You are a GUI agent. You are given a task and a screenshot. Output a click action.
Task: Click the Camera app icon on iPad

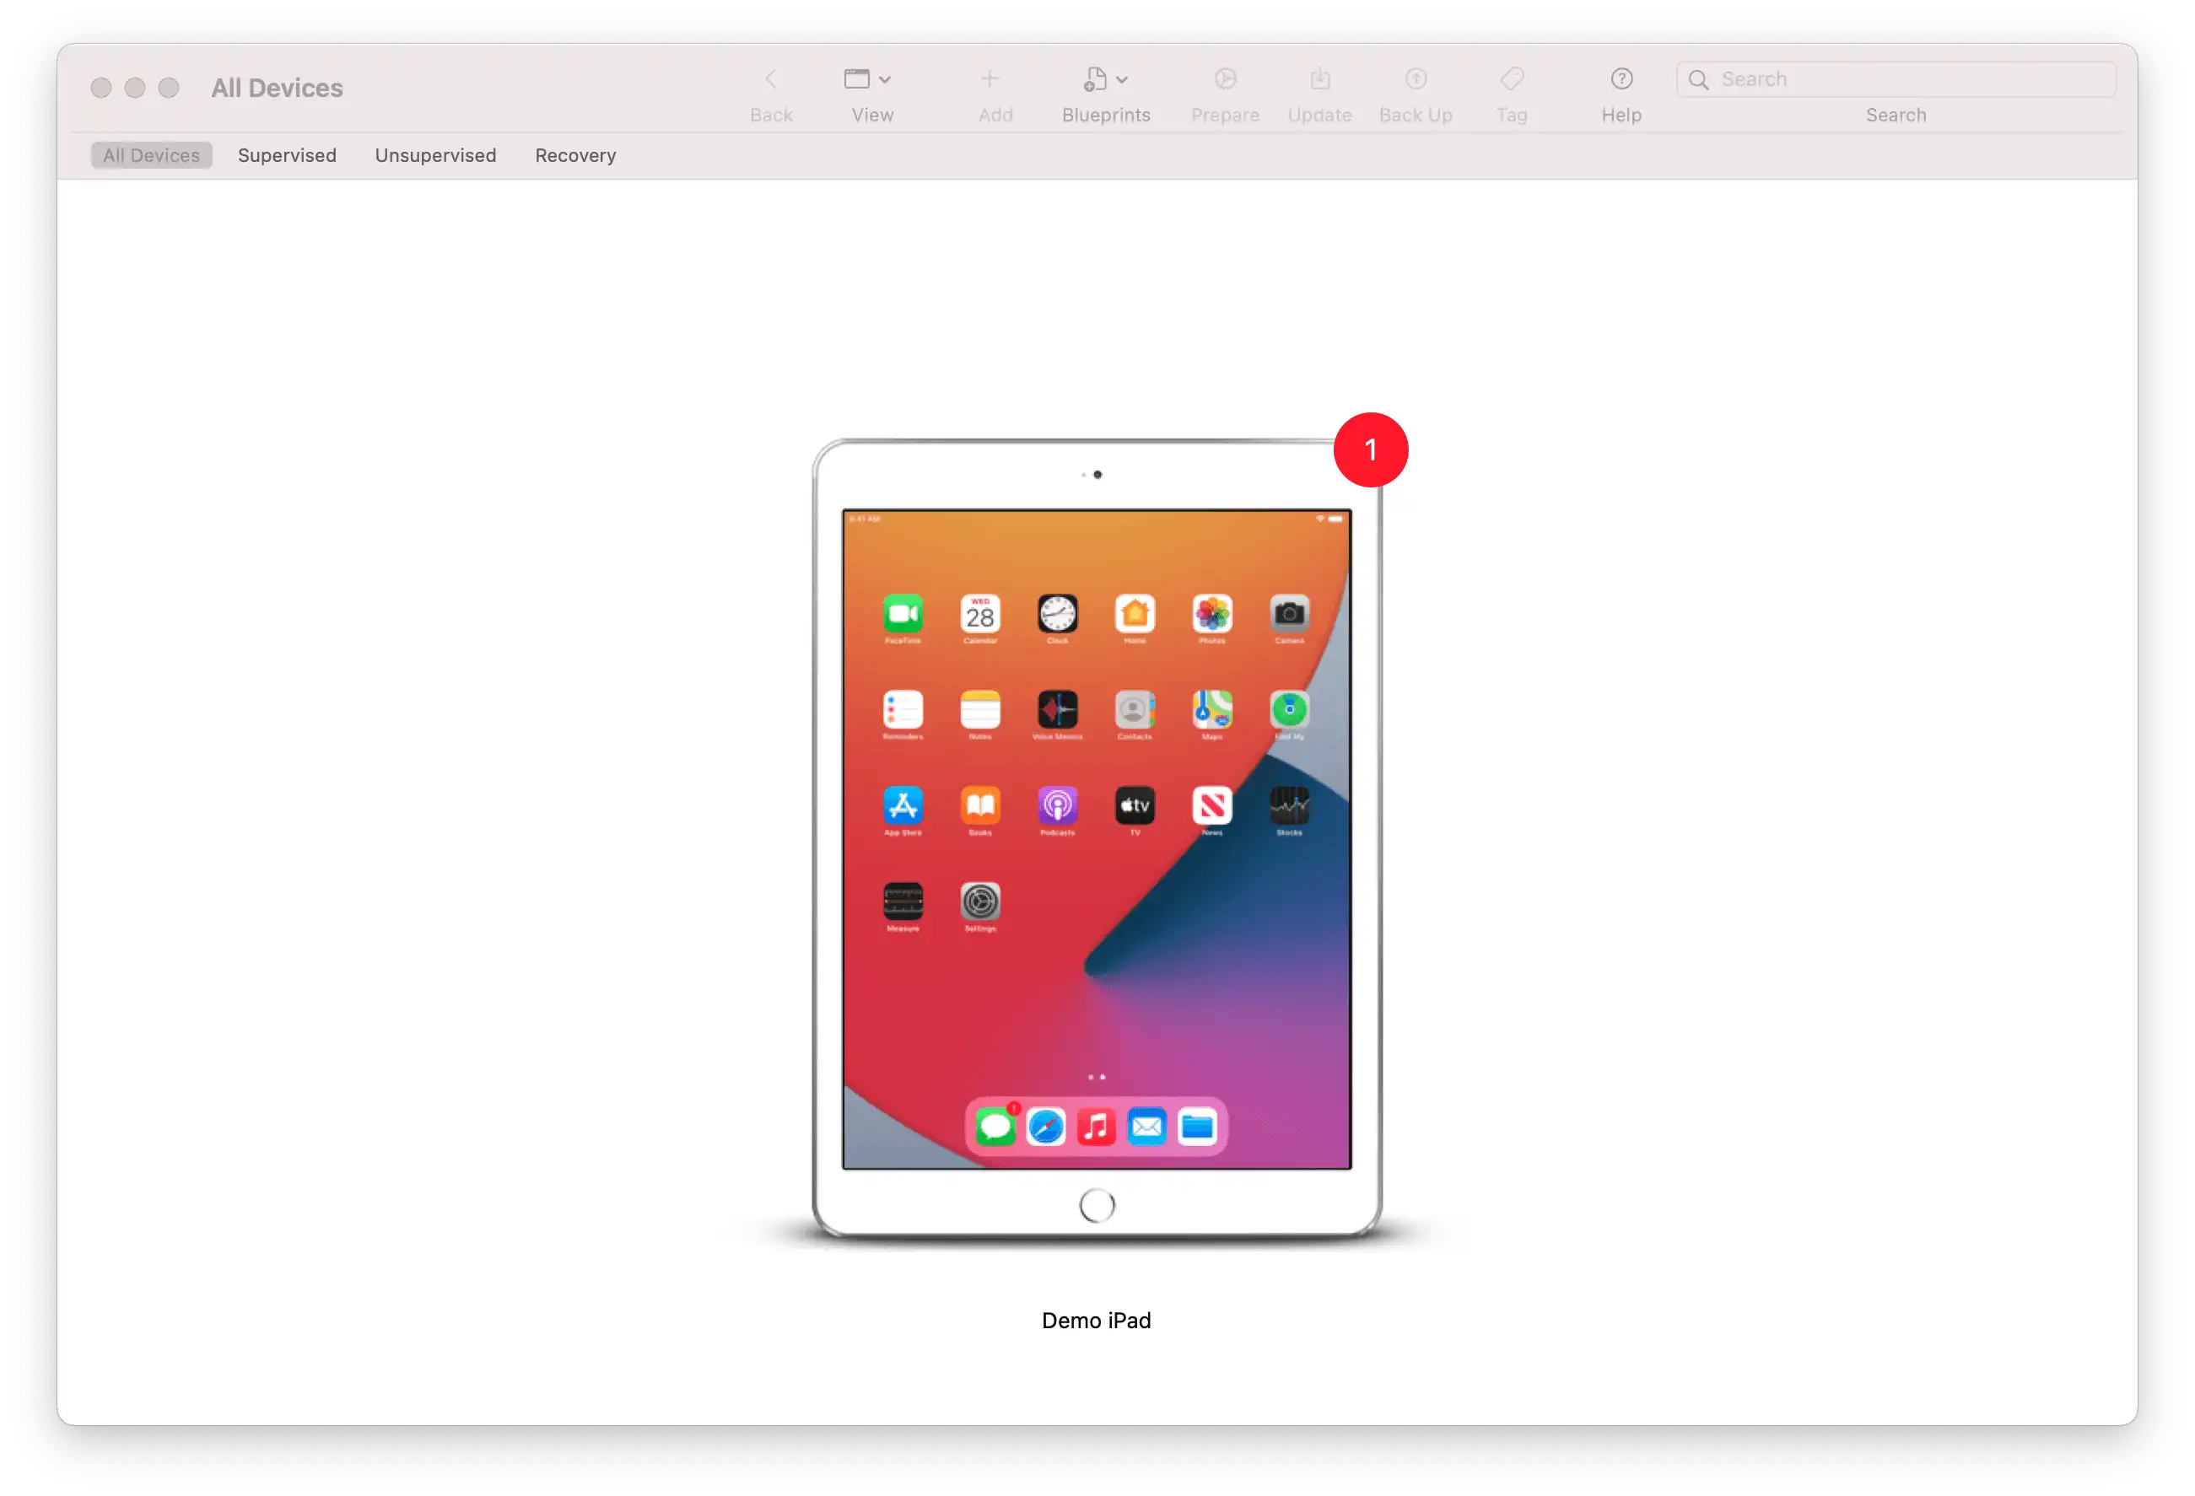1289,614
